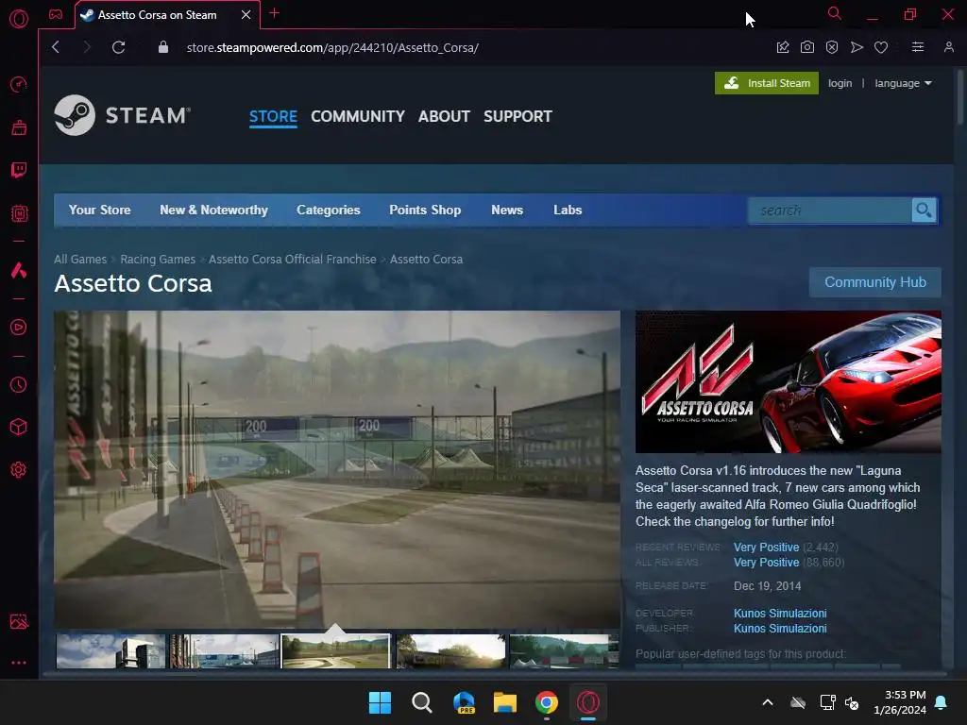967x725 pixels.
Task: Select the ABOUT menu item
Action: click(x=444, y=116)
